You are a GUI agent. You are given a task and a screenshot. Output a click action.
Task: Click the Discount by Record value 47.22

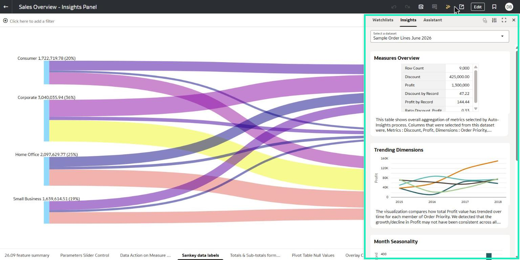pos(459,94)
